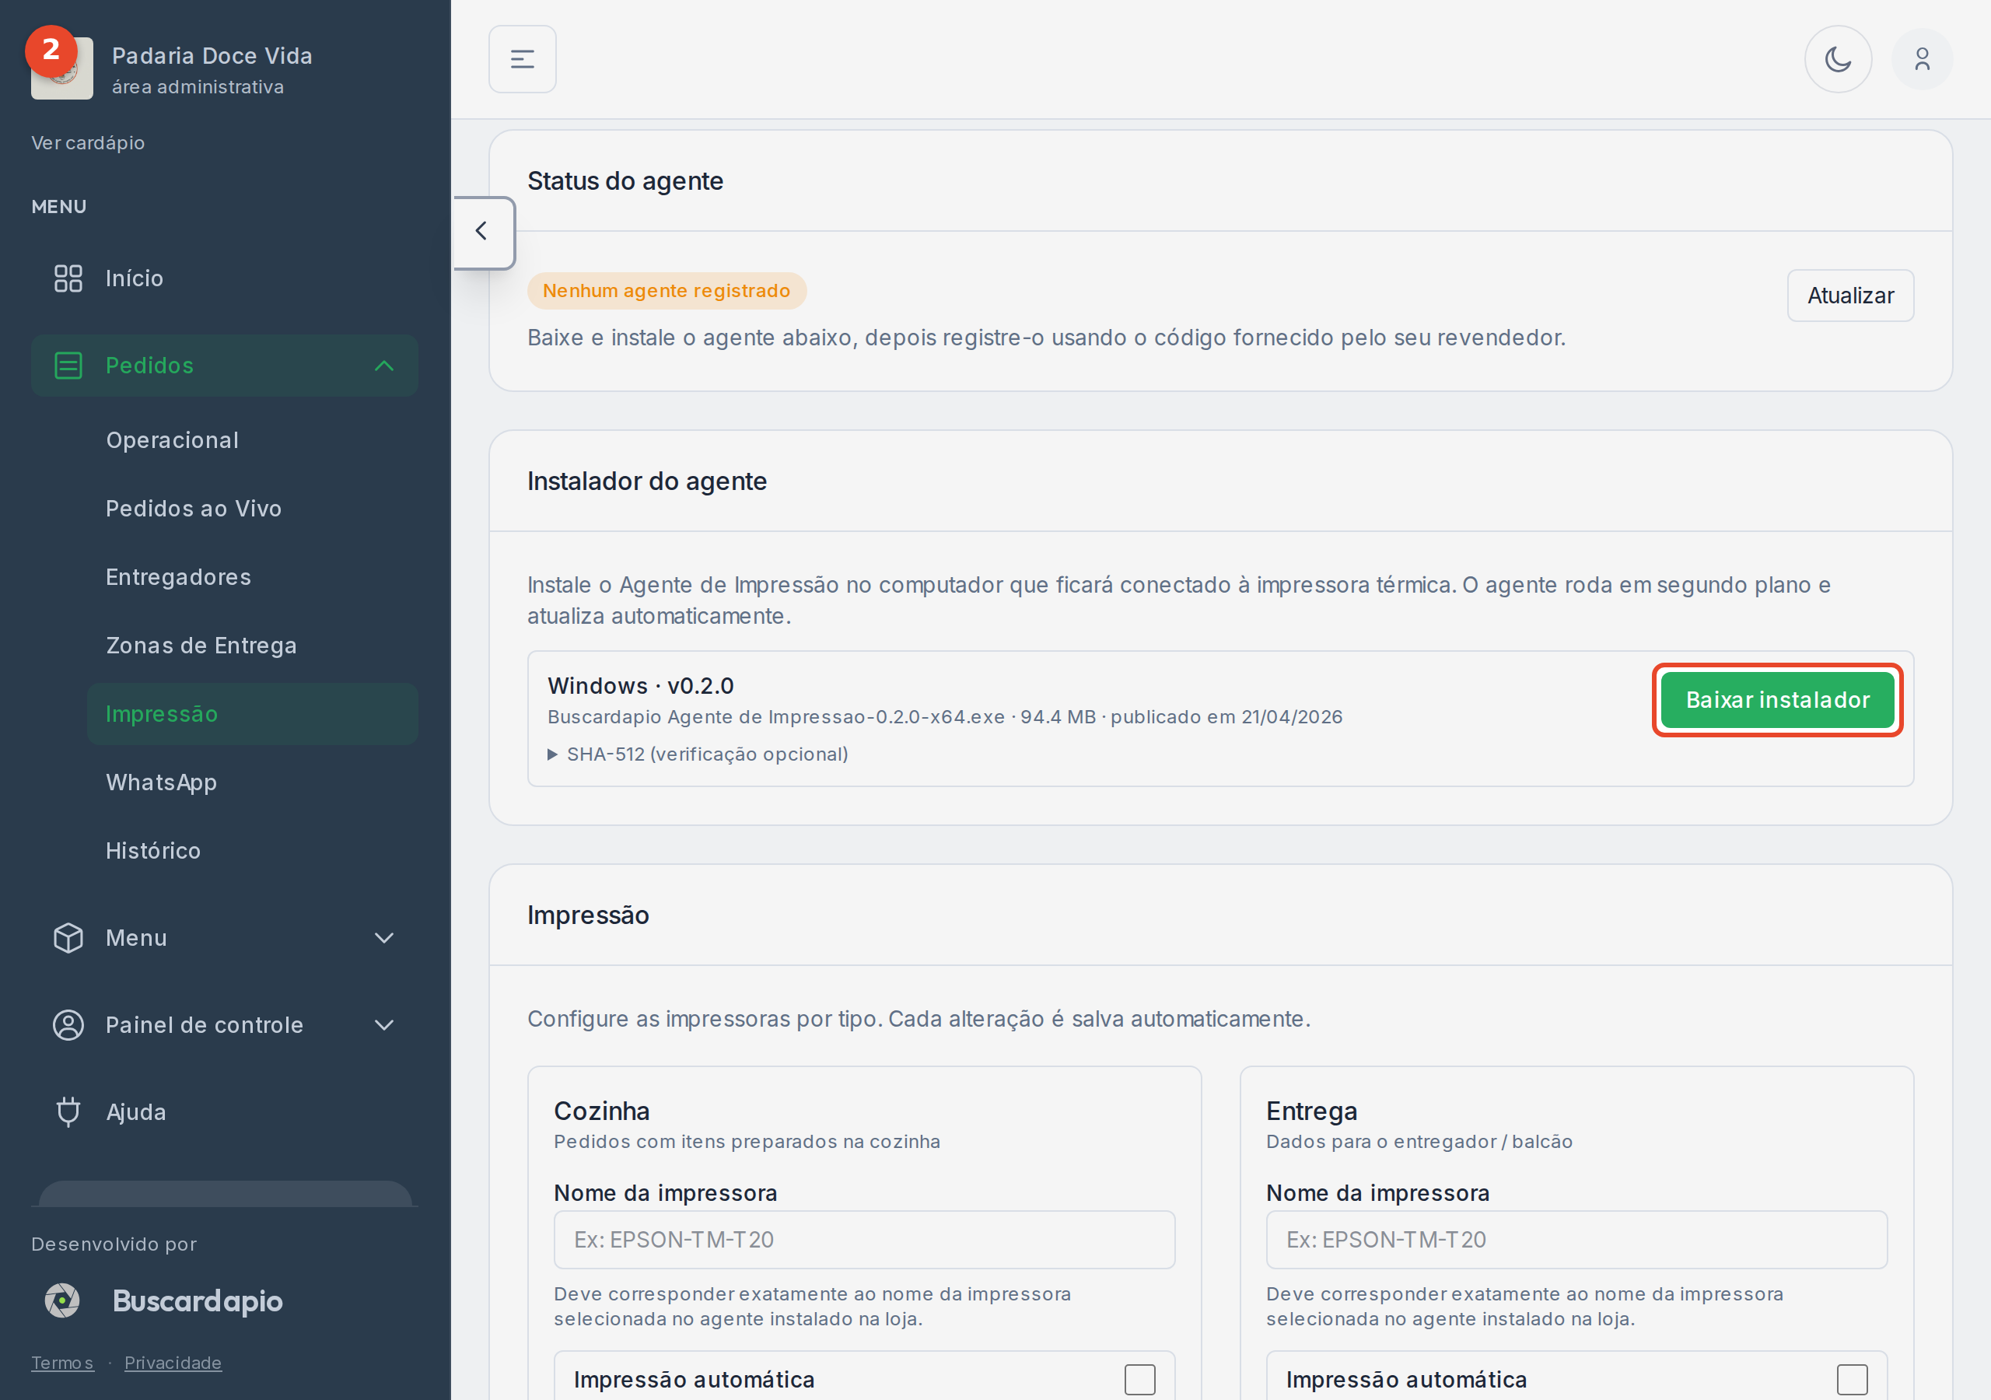The height and width of the screenshot is (1400, 1991).
Task: Click the Windows · v0.2.0 label
Action: click(x=641, y=686)
